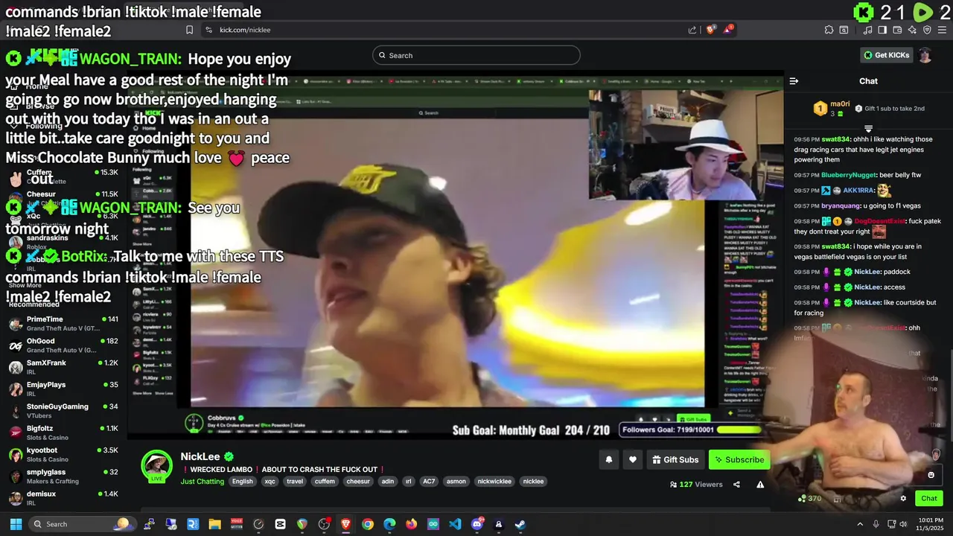Screen dimensions: 953x536
Task: Open PrimeTime channel in sidebar
Action: (63, 323)
